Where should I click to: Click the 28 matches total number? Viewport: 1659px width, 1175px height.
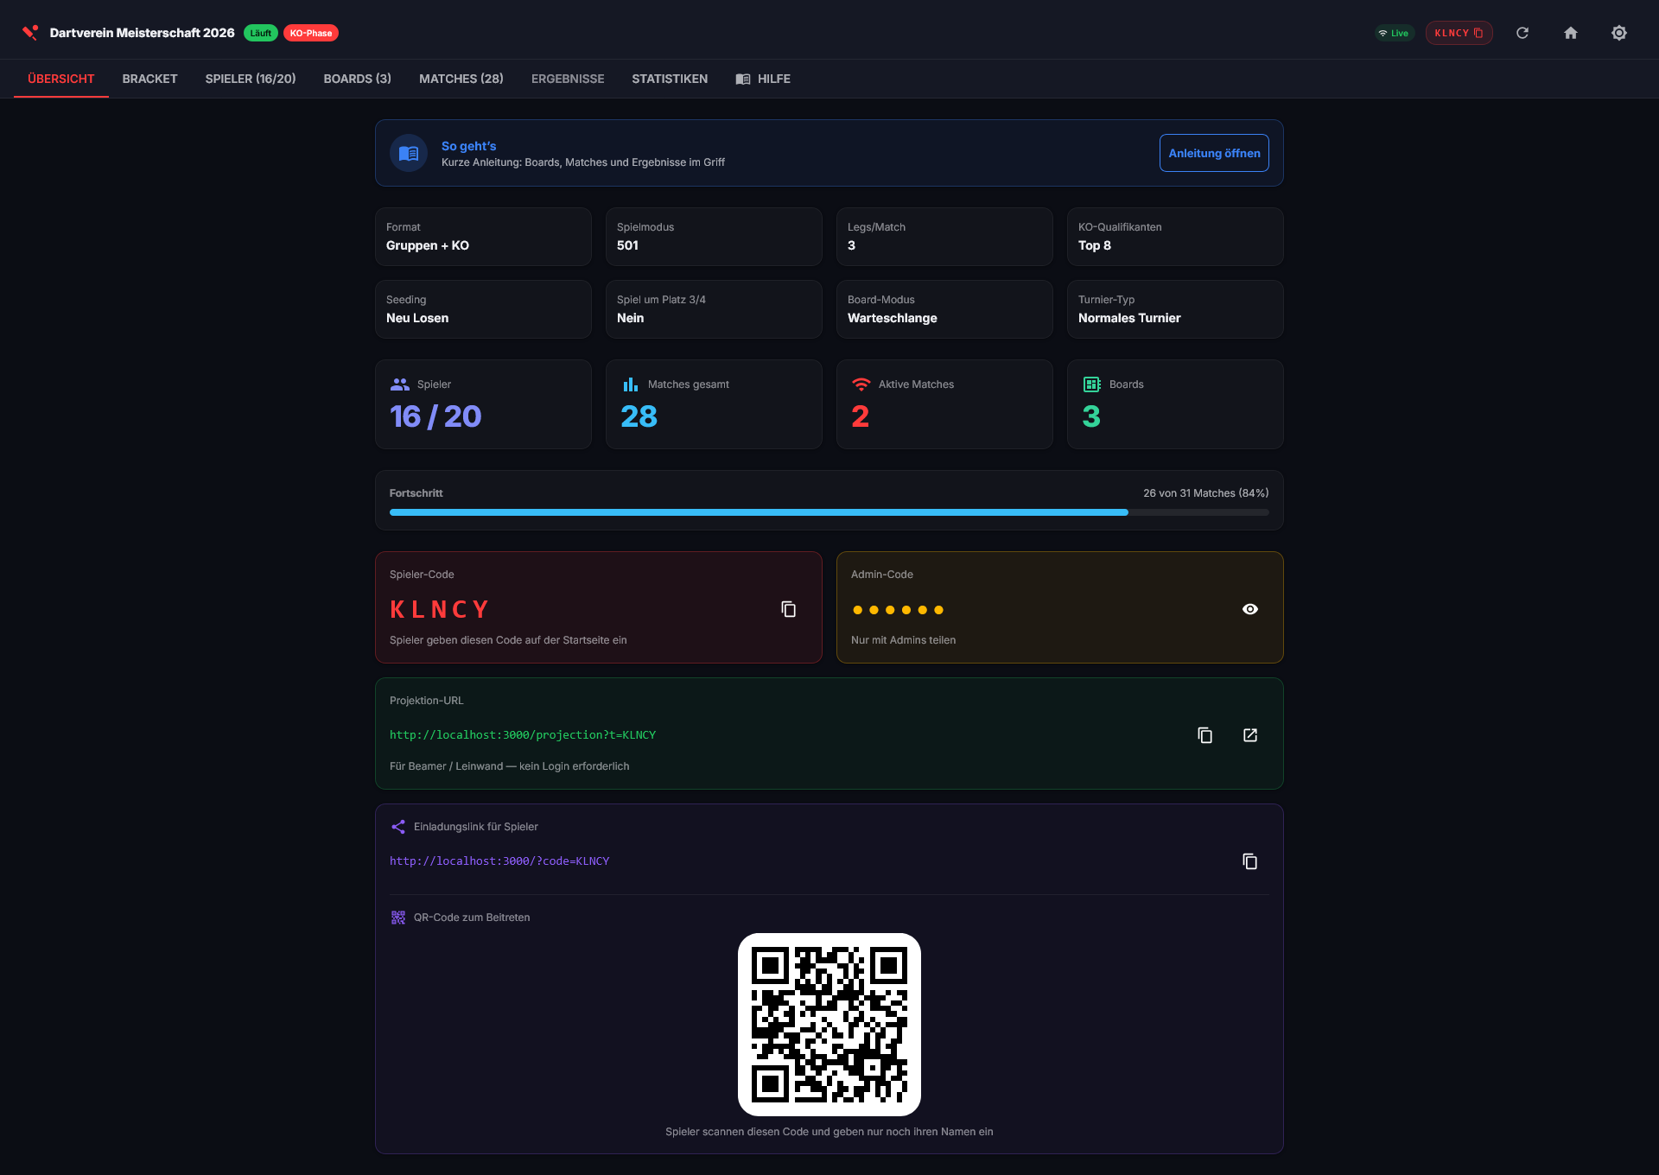point(639,416)
